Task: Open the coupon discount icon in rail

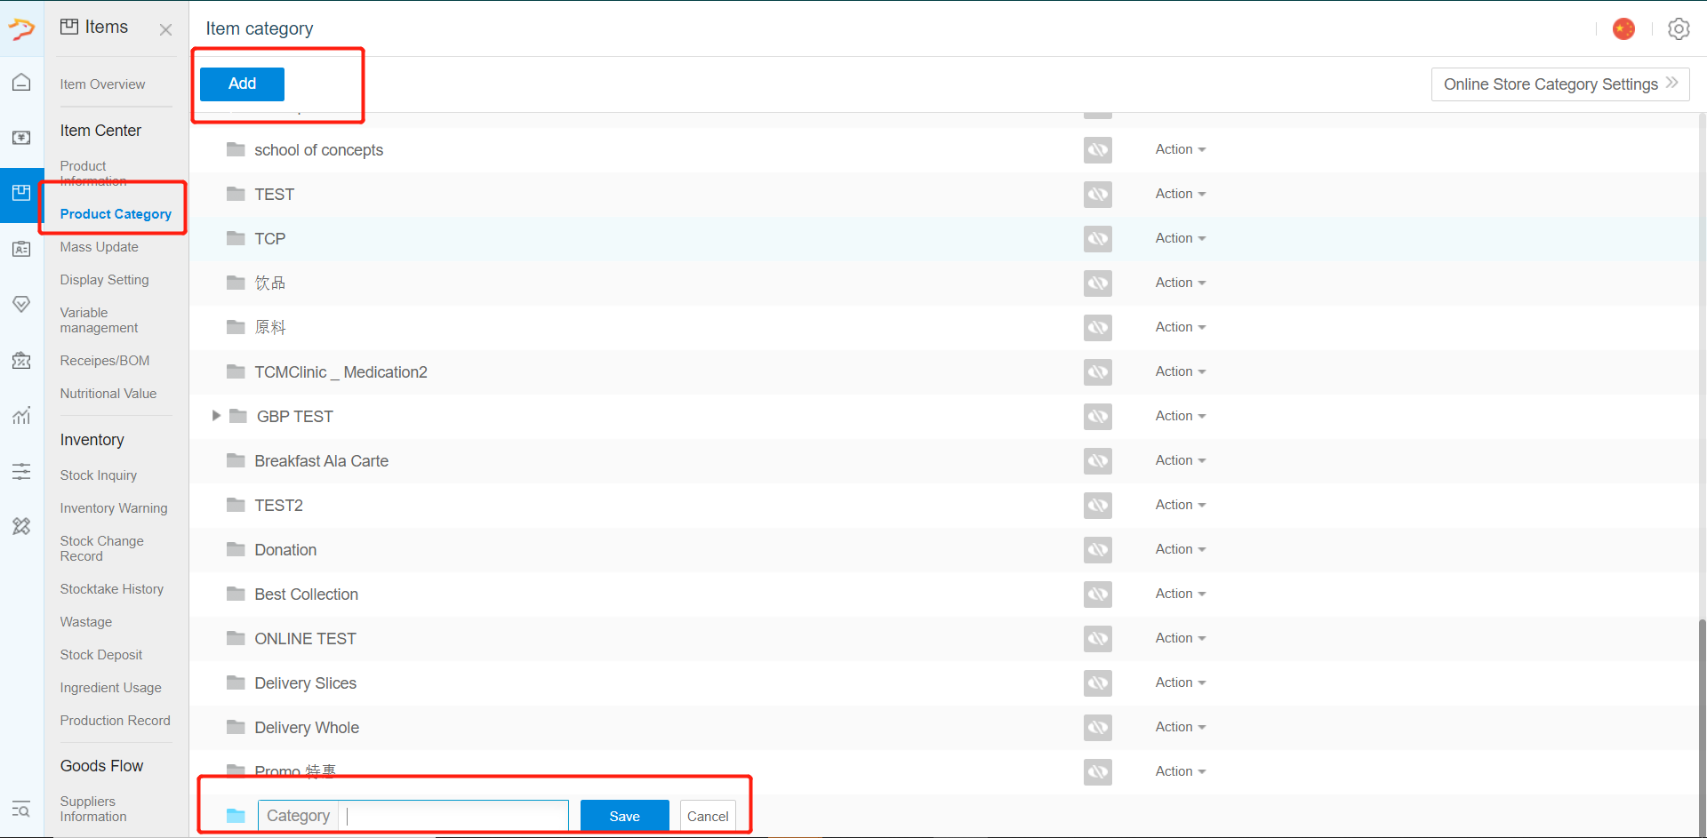Action: pos(21,360)
